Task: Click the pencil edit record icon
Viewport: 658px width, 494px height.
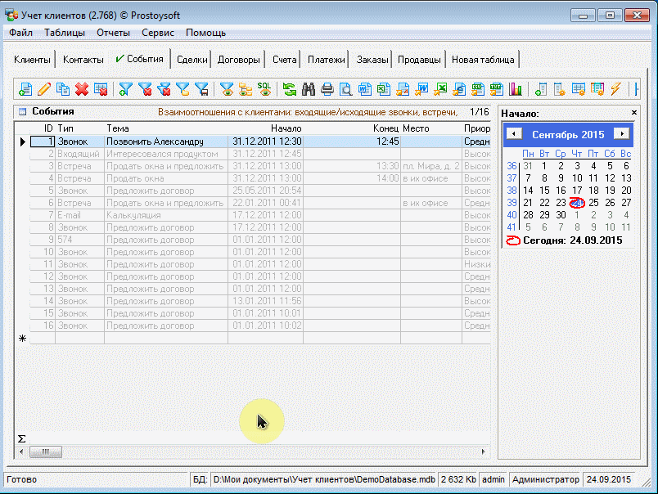Action: pyautogui.click(x=44, y=89)
